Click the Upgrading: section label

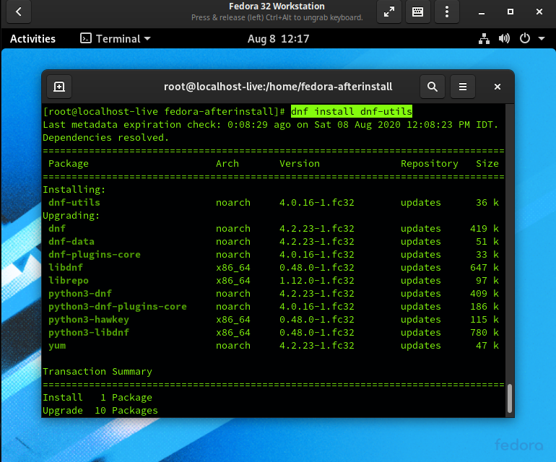pos(71,216)
